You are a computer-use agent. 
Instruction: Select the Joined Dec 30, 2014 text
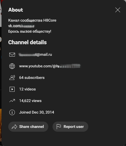click(37, 112)
